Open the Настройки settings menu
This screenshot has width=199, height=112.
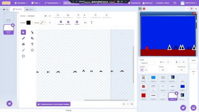pyautogui.click(x=21, y=3)
